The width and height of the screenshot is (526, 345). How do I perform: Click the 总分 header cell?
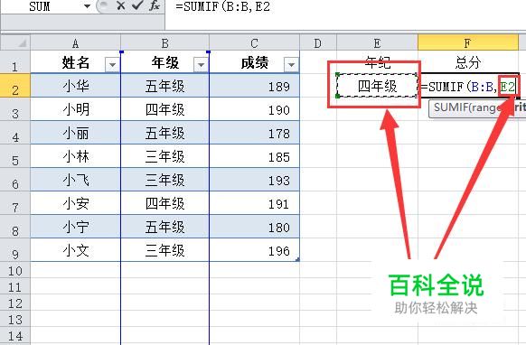467,62
